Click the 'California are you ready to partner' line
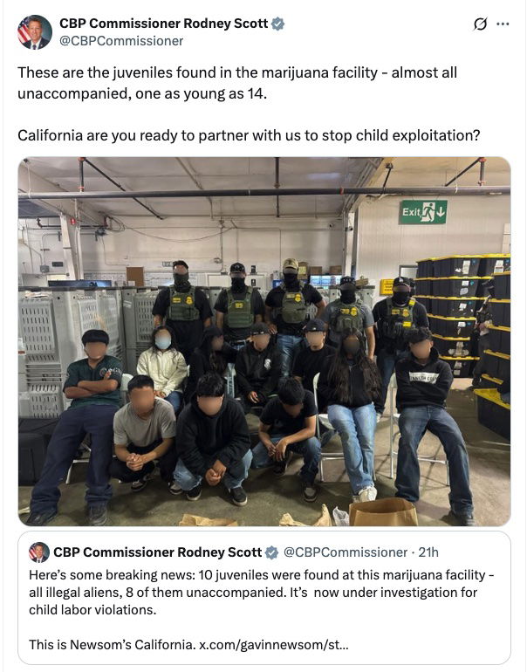The height and width of the screenshot is (672, 527). tap(249, 135)
